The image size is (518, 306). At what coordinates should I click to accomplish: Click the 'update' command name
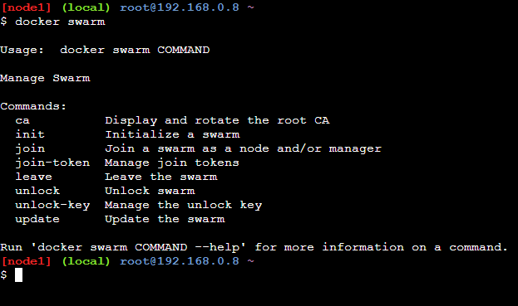tap(37, 219)
